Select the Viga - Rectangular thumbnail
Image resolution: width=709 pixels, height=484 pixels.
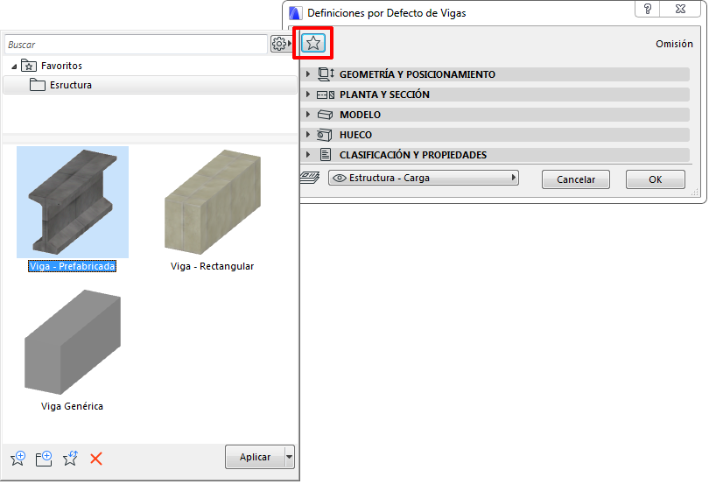coord(213,202)
